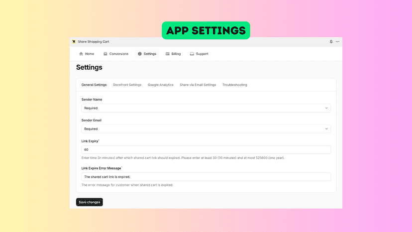This screenshot has width=412, height=232.
Task: Click the Sender Email label
Action: [91, 120]
